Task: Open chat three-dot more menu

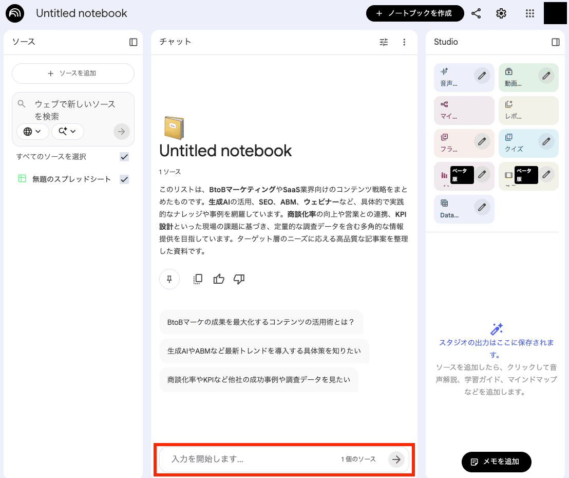Action: pos(404,42)
